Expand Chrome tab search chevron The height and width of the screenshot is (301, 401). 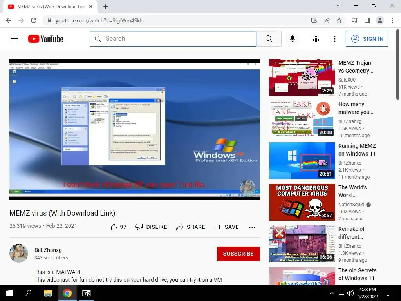338,5
